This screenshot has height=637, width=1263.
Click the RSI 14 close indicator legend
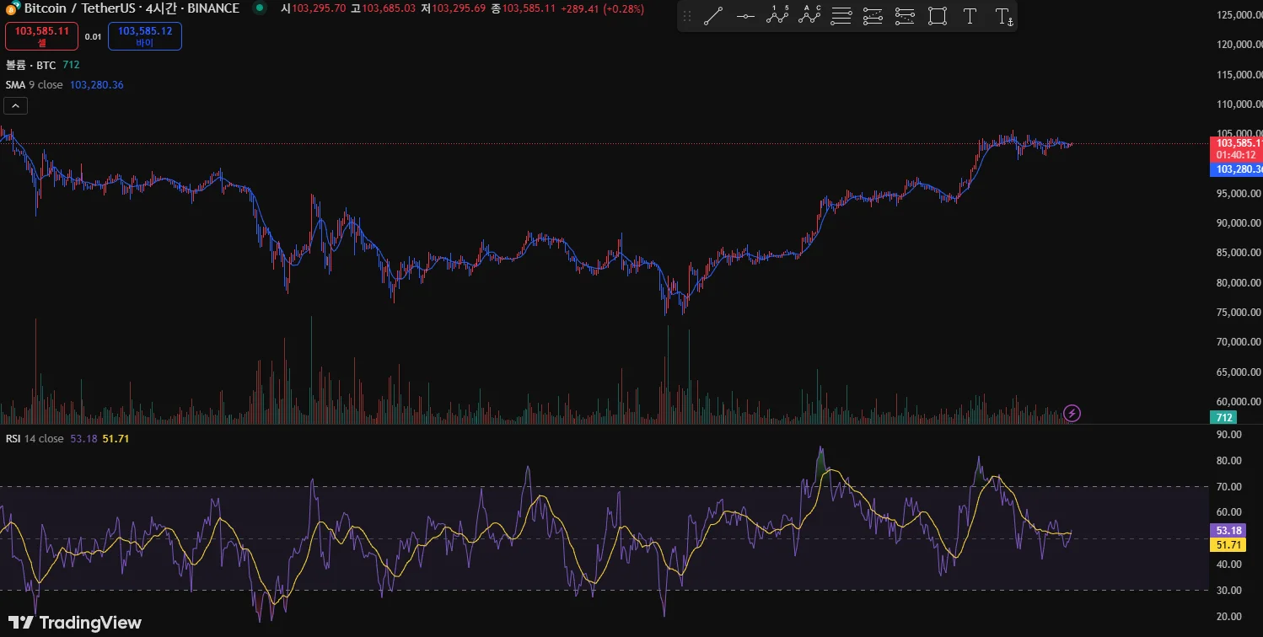[x=35, y=439]
